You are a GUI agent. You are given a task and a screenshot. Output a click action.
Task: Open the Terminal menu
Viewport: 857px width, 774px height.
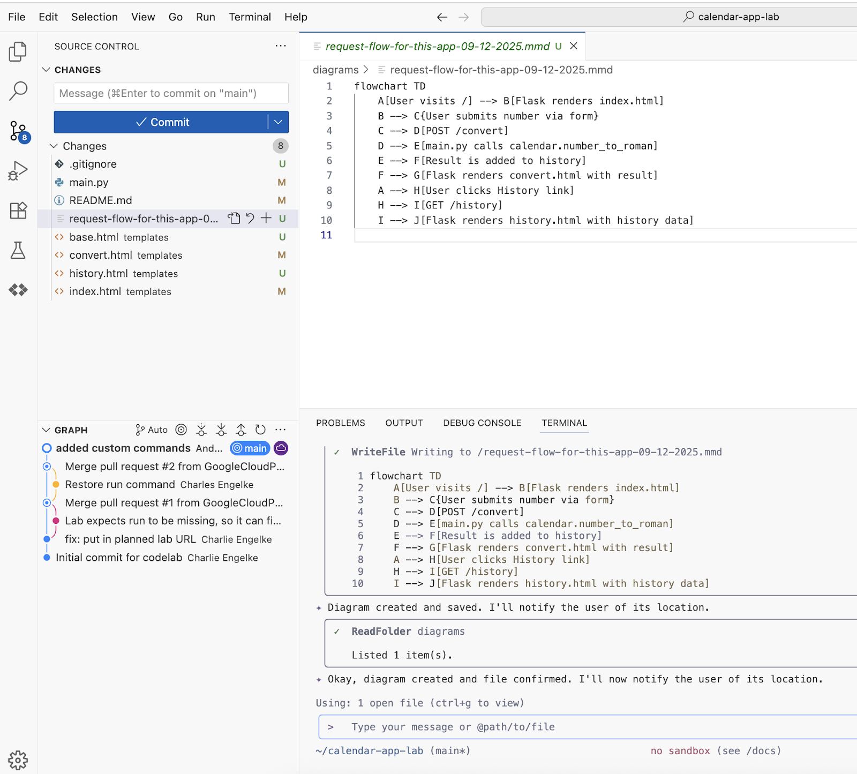click(250, 17)
